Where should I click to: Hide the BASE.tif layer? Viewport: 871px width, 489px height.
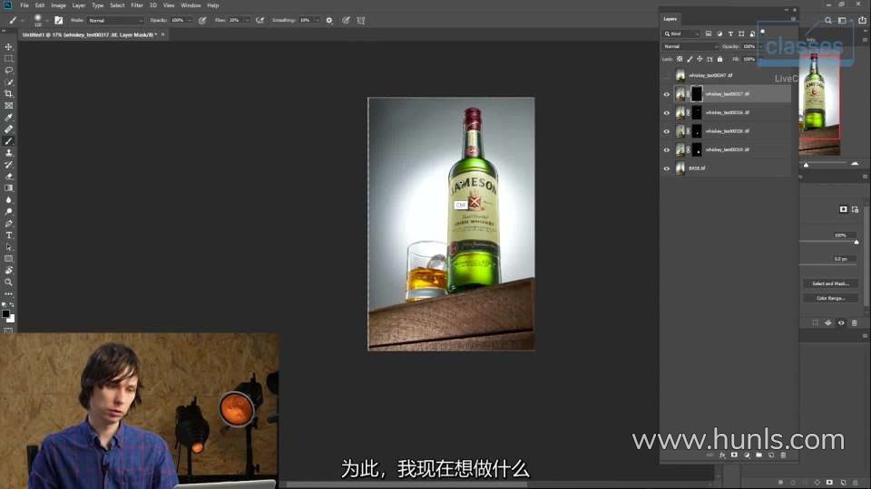[x=667, y=168]
